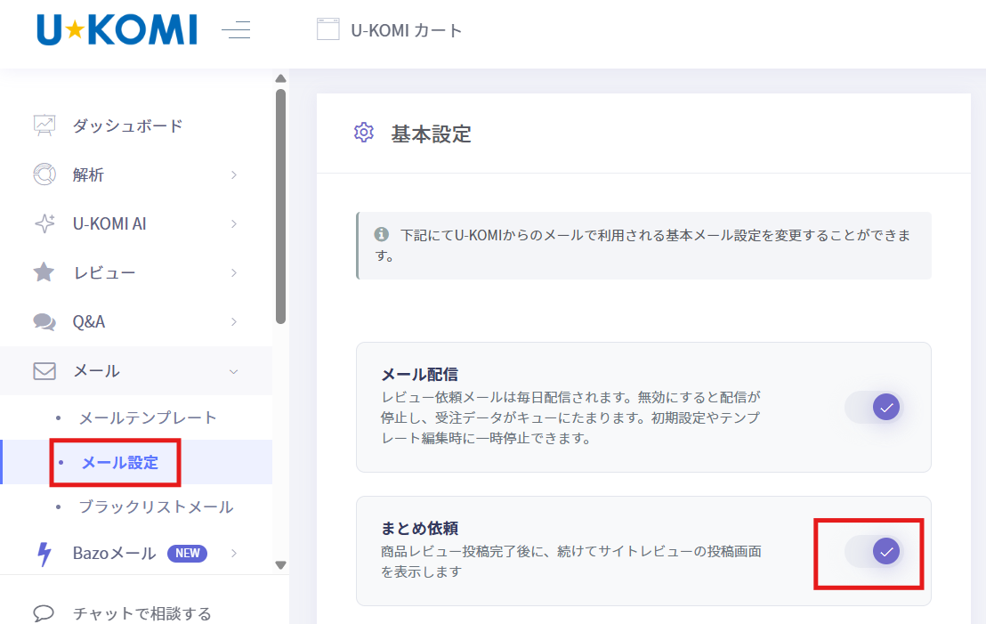Expand the 解析 submenu chevron
The width and height of the screenshot is (986, 624).
coord(234,174)
